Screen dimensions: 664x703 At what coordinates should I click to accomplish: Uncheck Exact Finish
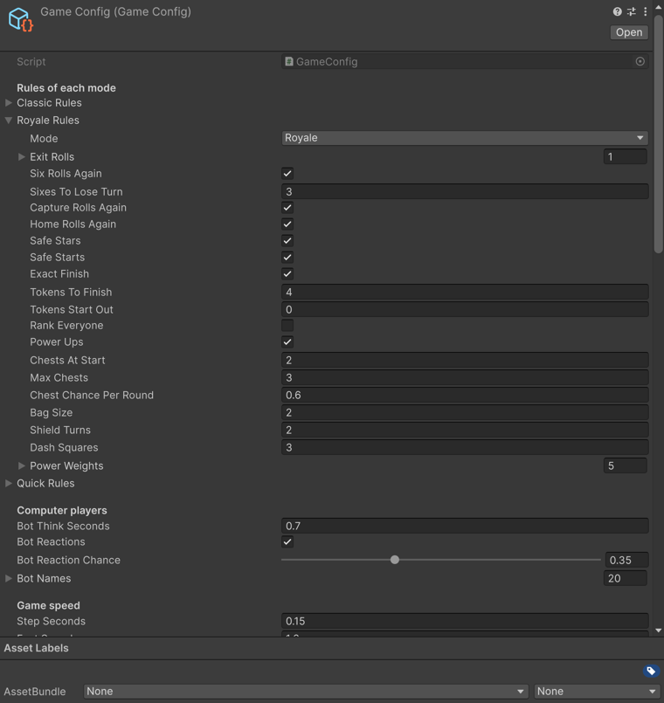tap(287, 274)
